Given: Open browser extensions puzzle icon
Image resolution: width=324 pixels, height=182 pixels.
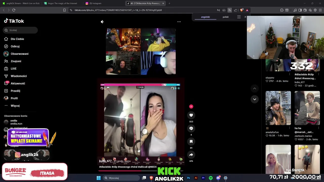Looking at the screenshot, I should pyautogui.click(x=282, y=10).
